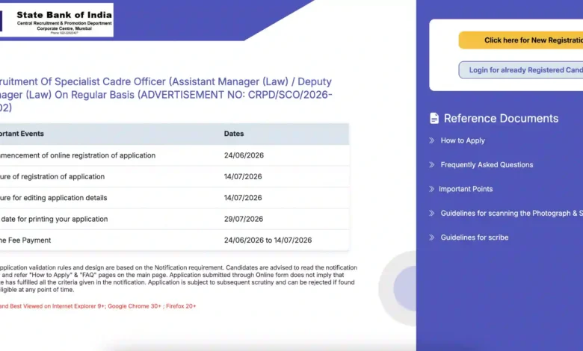The width and height of the screenshot is (583, 351).
Task: Click chevron beside Guidelines for scanning the Photograph
Action: coord(432,213)
